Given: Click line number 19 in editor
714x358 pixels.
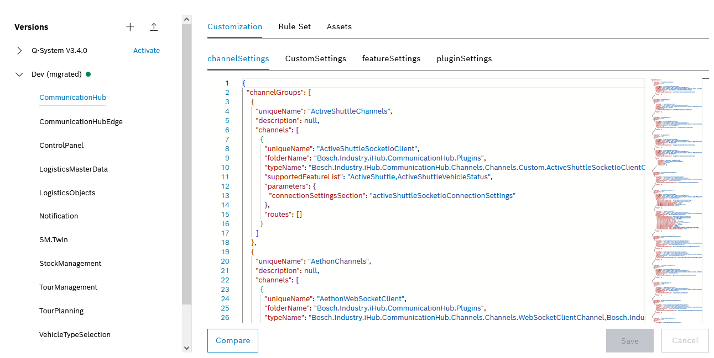Looking at the screenshot, I should 225,252.
